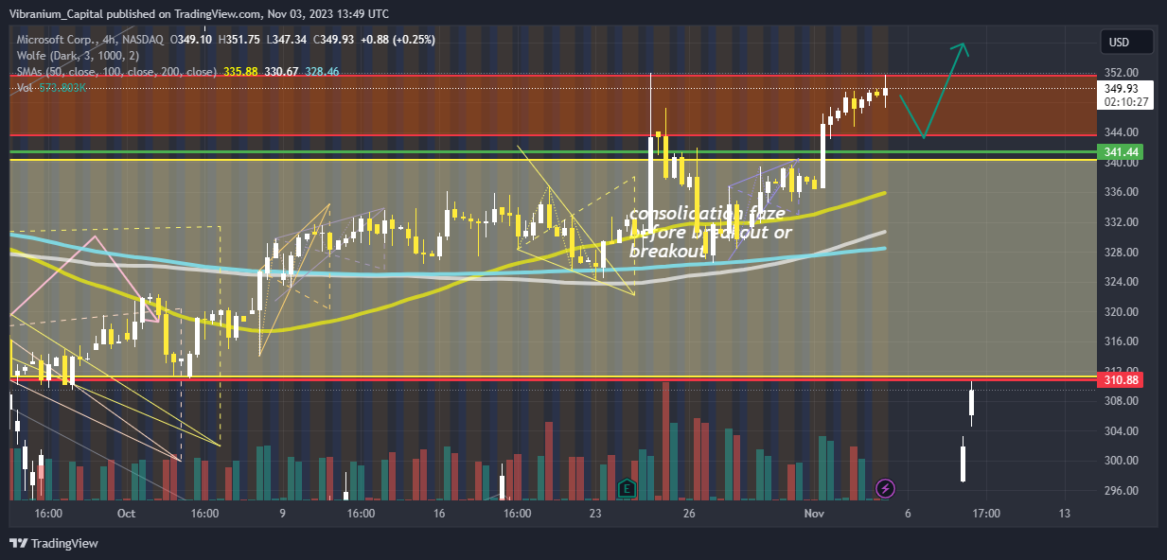
Task: Click the '9' date label on time axis
Action: coord(282,514)
